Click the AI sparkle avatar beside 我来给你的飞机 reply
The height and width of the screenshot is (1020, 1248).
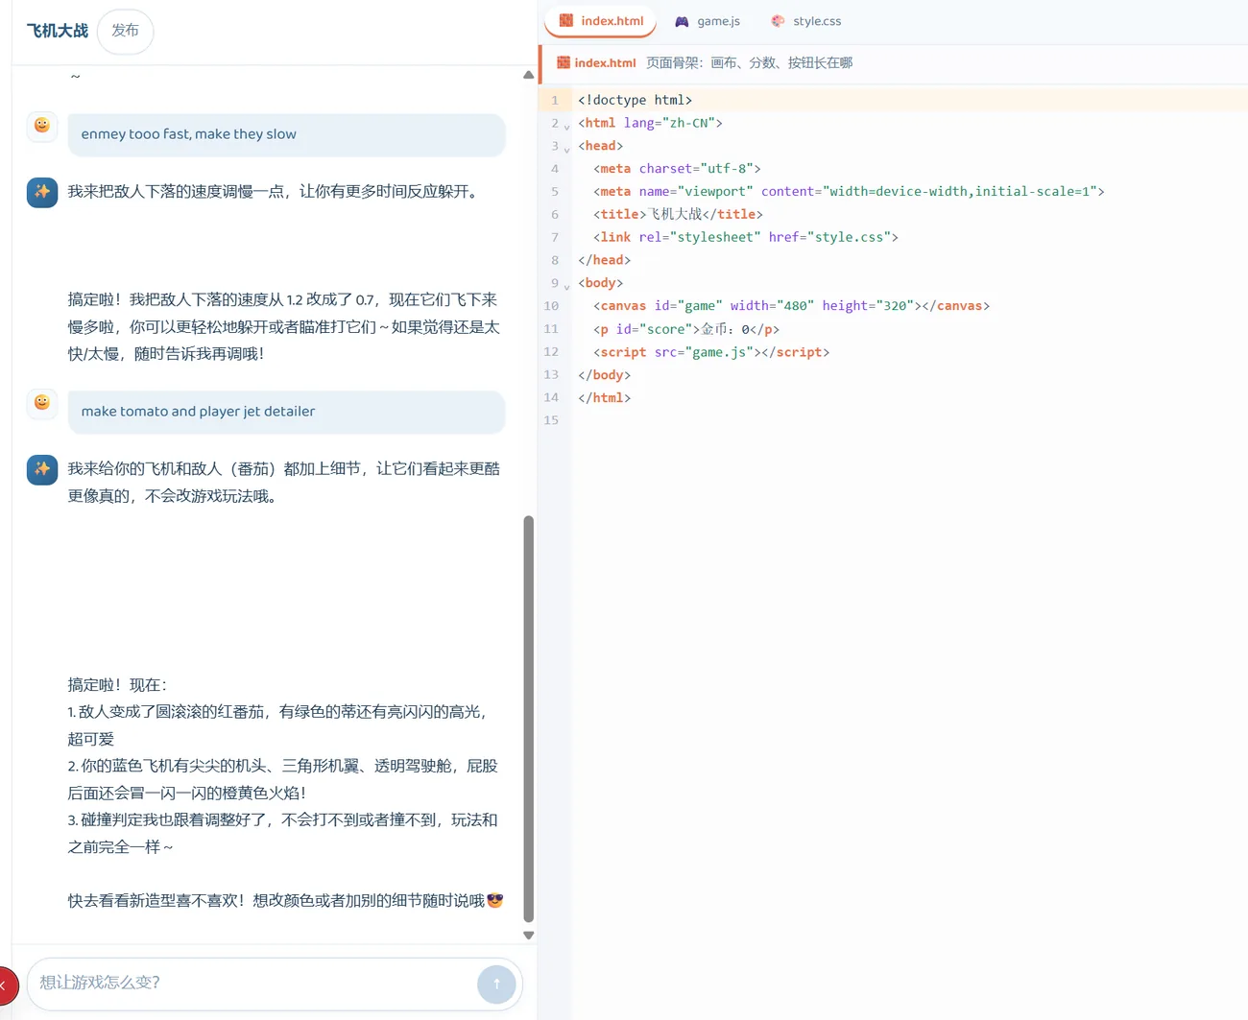[x=42, y=469]
